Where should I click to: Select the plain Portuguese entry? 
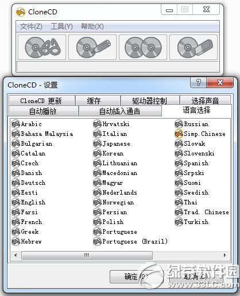[x=119, y=232]
